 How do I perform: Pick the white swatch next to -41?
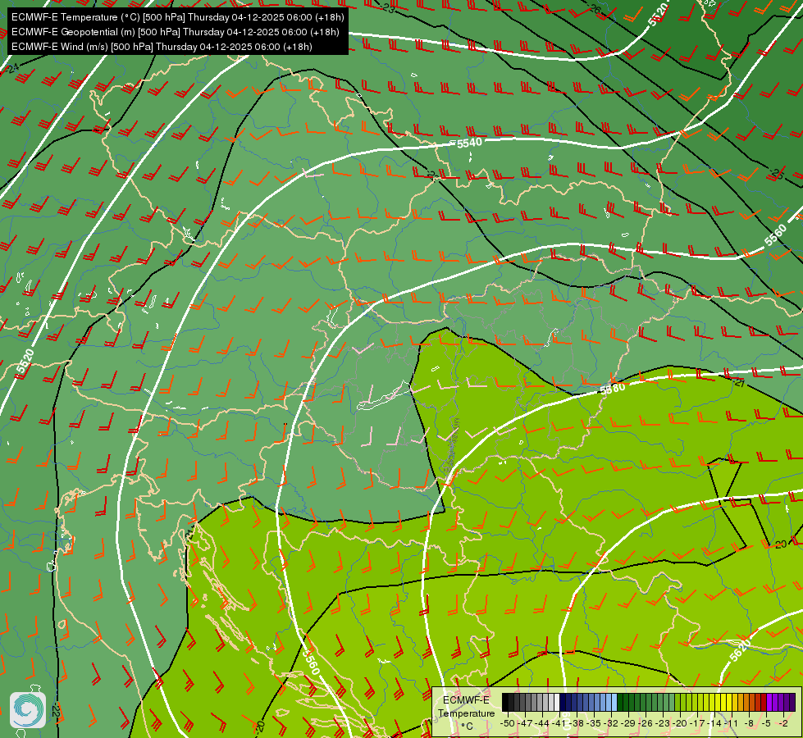pos(557,702)
